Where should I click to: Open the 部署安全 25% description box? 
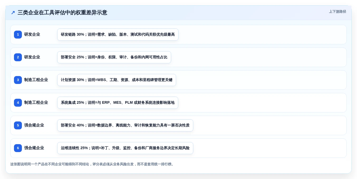(114, 57)
